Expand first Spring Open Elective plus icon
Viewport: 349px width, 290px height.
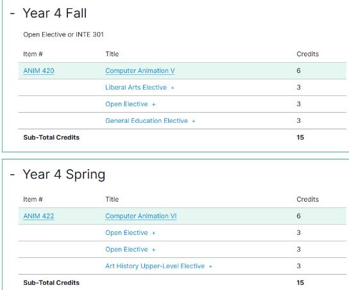tap(153, 233)
